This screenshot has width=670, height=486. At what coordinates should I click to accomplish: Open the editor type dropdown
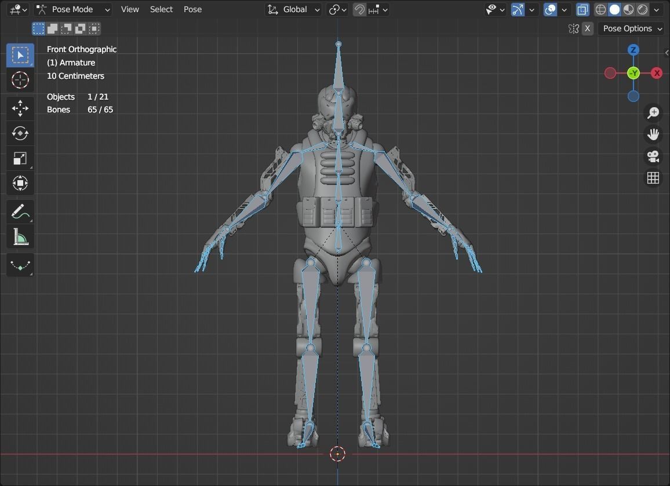[17, 9]
